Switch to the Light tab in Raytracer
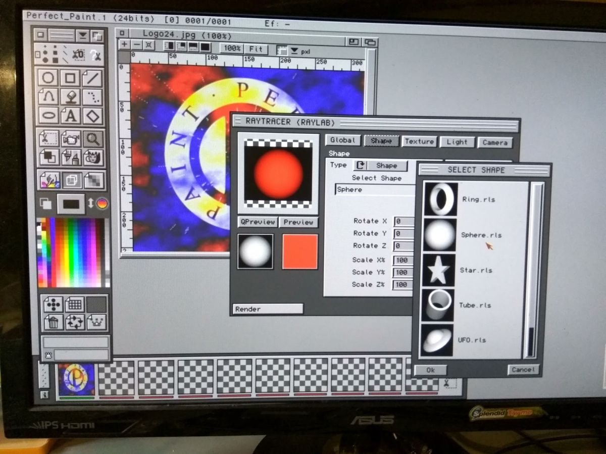Viewport: 606px width, 454px height. coord(457,142)
